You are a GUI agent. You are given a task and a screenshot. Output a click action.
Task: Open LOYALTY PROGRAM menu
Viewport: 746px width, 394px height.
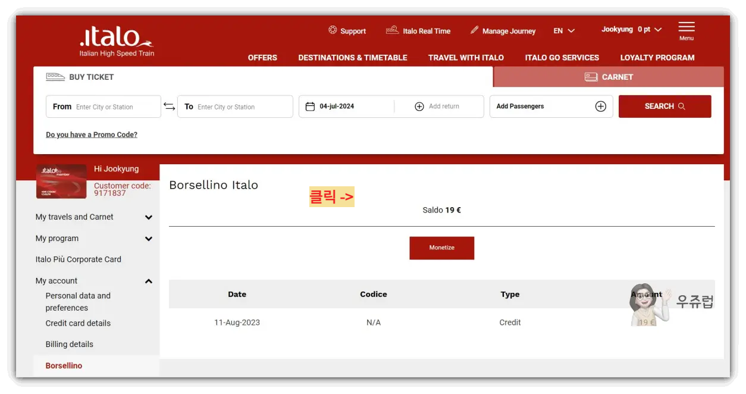pos(657,58)
